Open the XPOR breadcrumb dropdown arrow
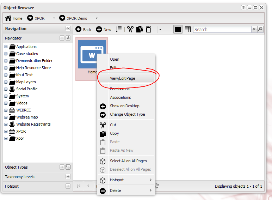The image size is (272, 200). [54, 18]
